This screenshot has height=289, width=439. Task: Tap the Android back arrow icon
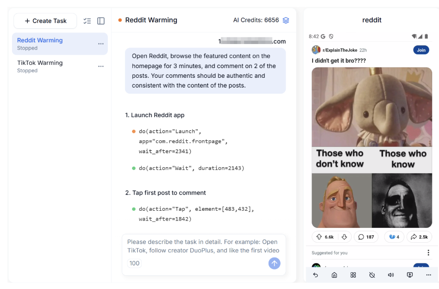pyautogui.click(x=315, y=275)
